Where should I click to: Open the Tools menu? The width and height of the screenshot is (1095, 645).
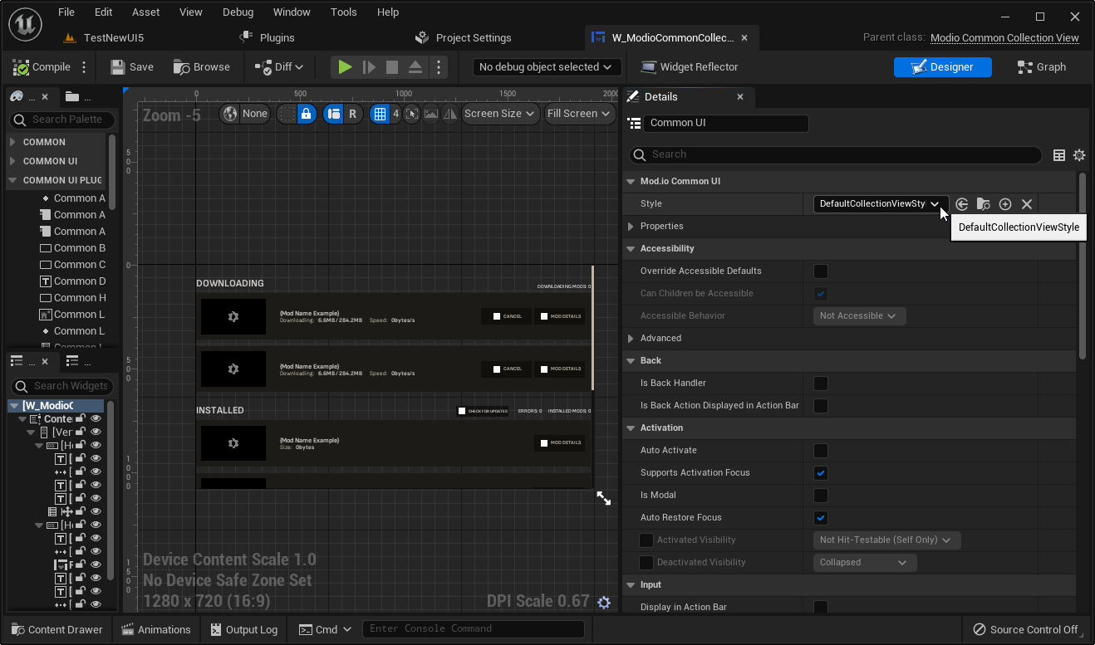(344, 12)
